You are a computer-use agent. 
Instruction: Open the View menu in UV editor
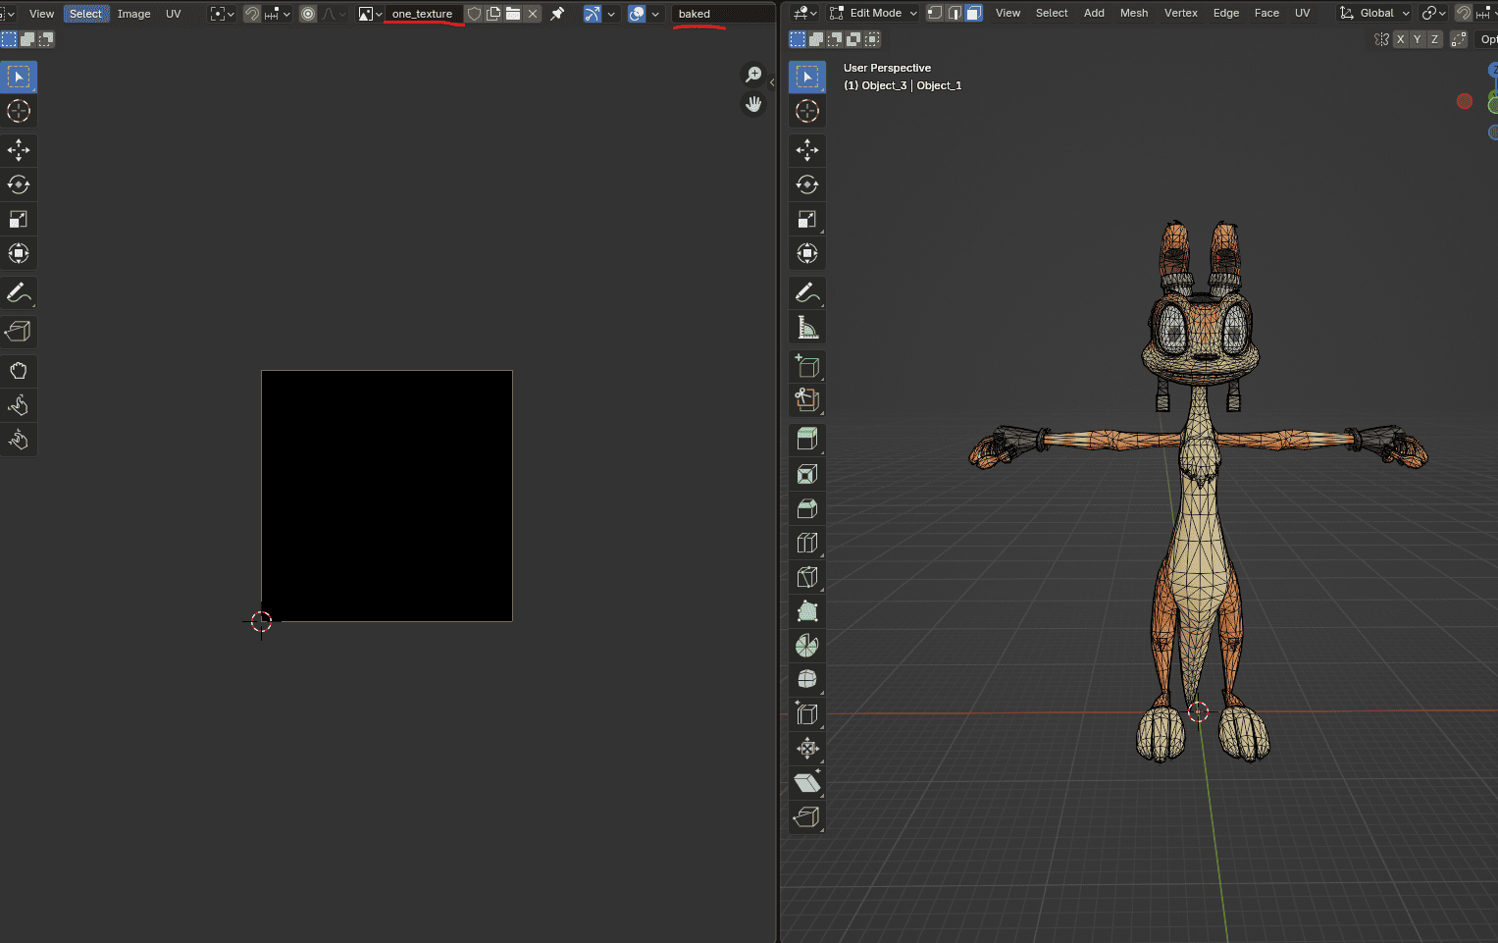[42, 14]
